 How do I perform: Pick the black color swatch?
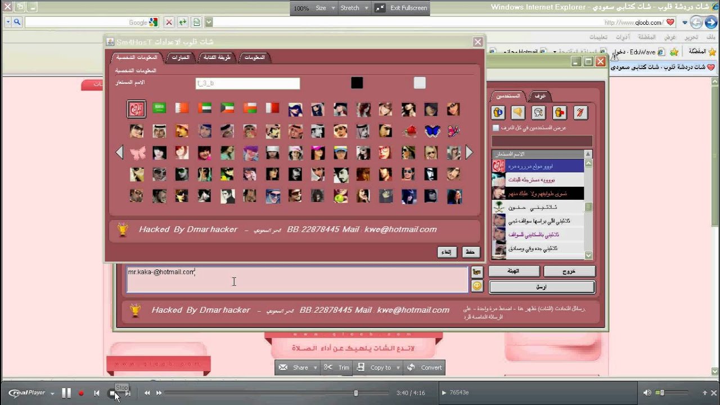point(357,83)
